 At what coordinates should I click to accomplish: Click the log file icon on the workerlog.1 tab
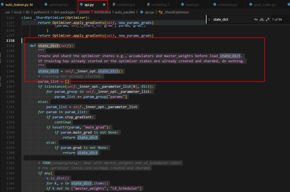(148, 5)
